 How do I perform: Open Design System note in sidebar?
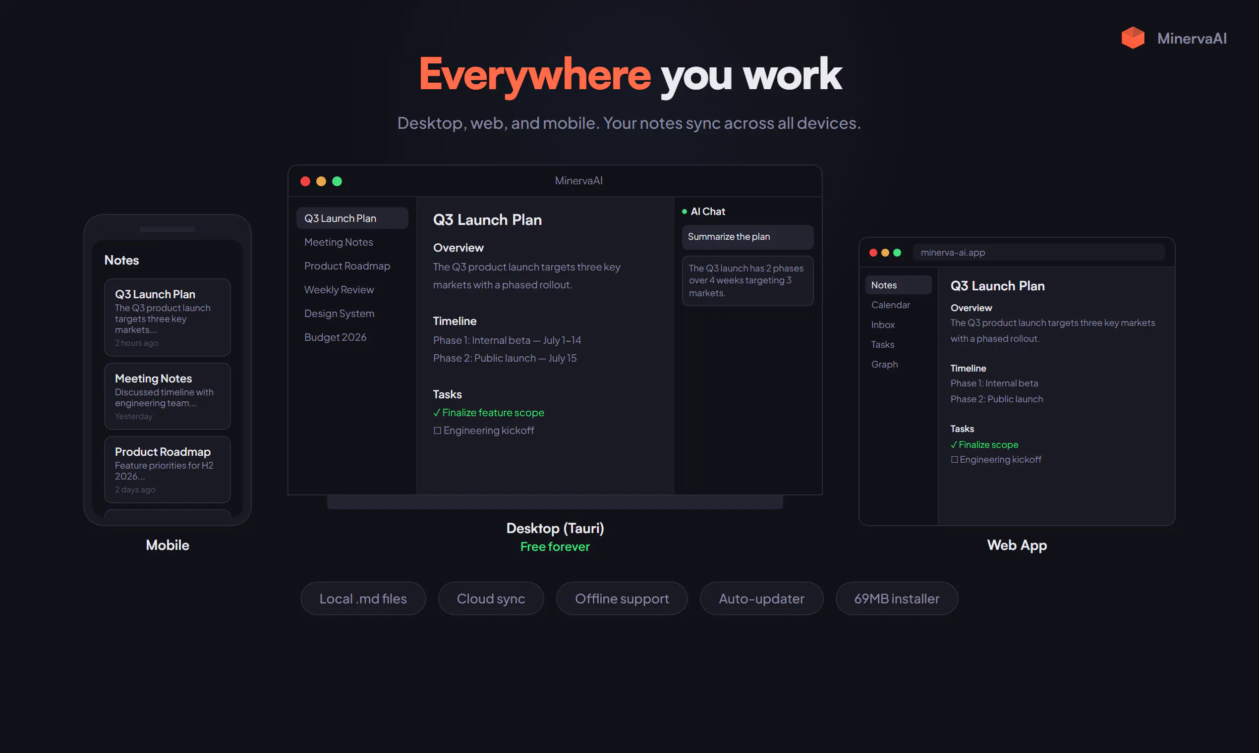coord(352,314)
